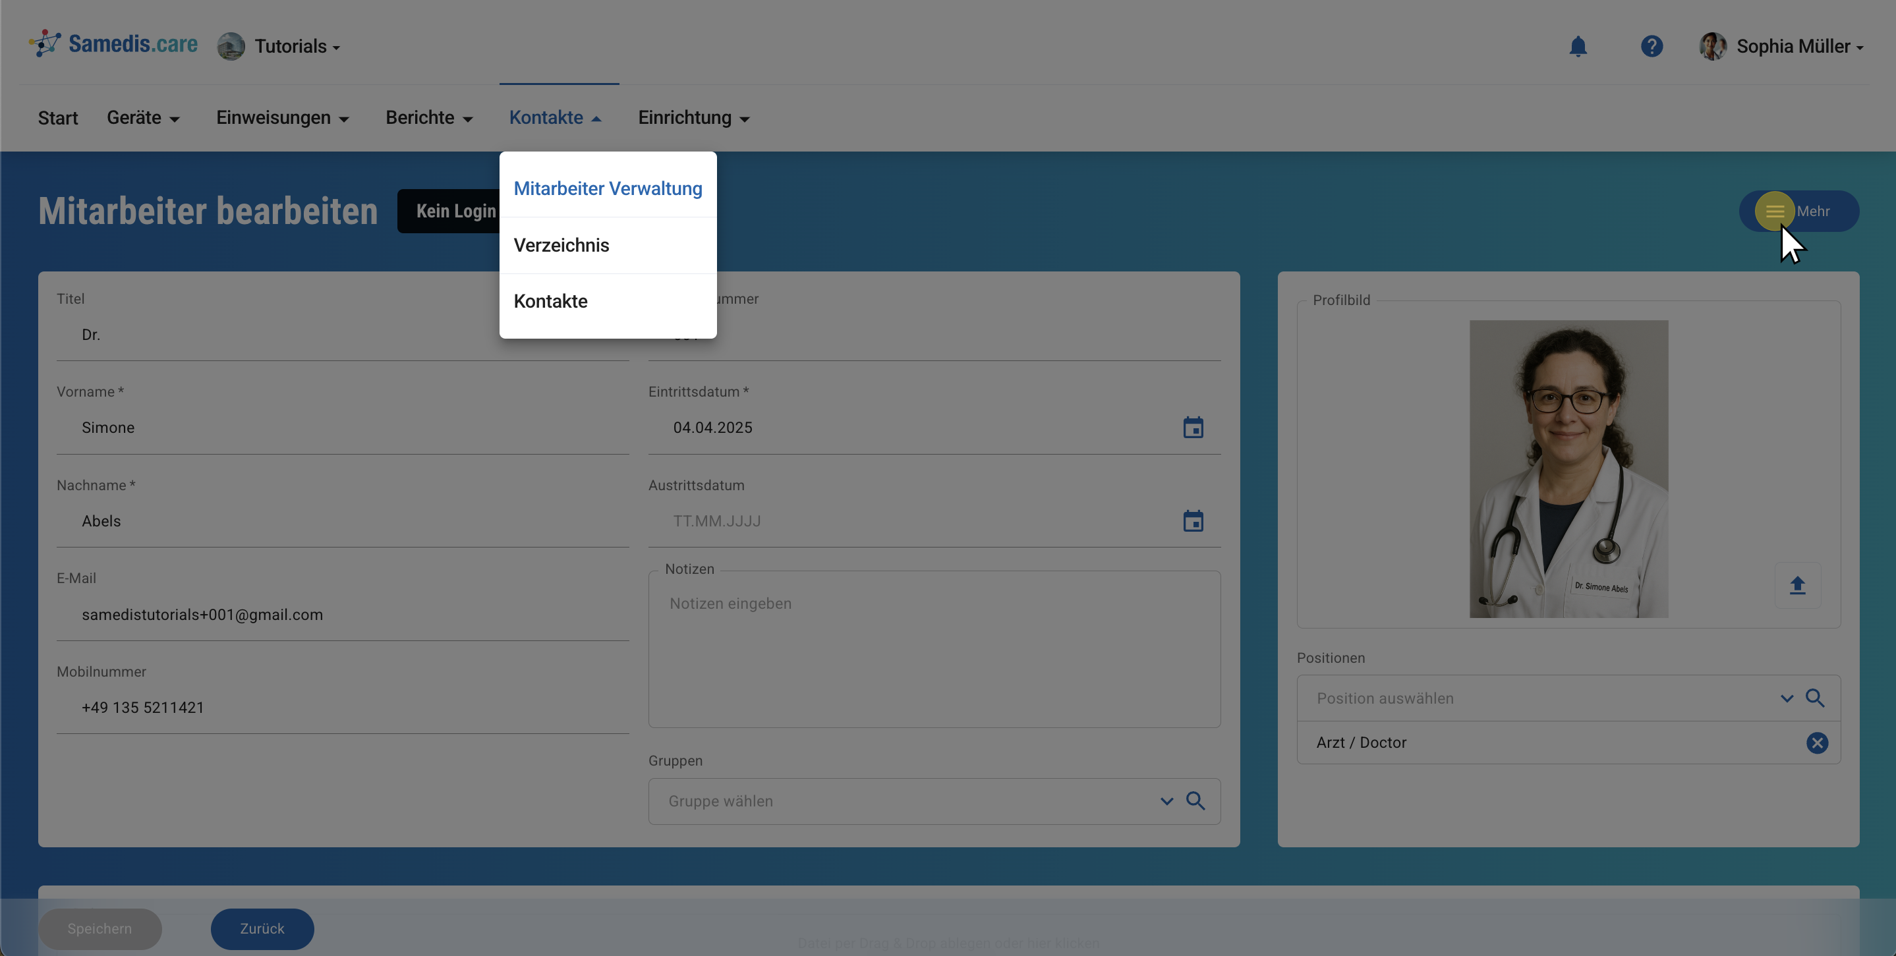Click the profile picture upload icon

[1796, 585]
